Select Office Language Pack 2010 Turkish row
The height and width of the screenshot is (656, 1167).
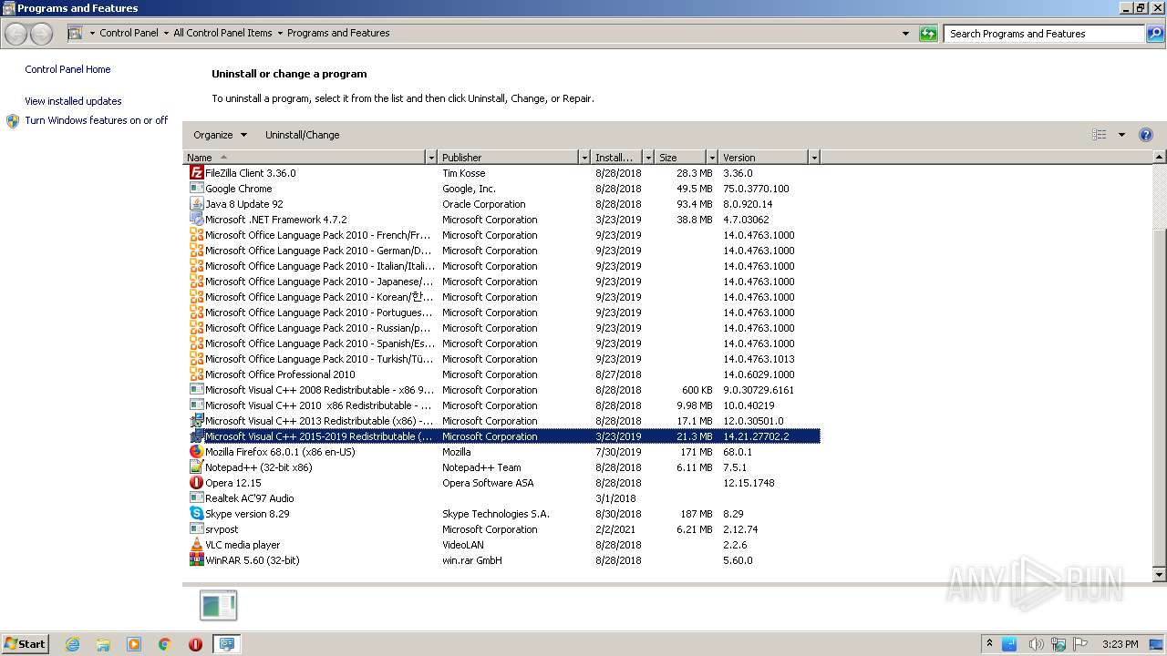[503, 359]
